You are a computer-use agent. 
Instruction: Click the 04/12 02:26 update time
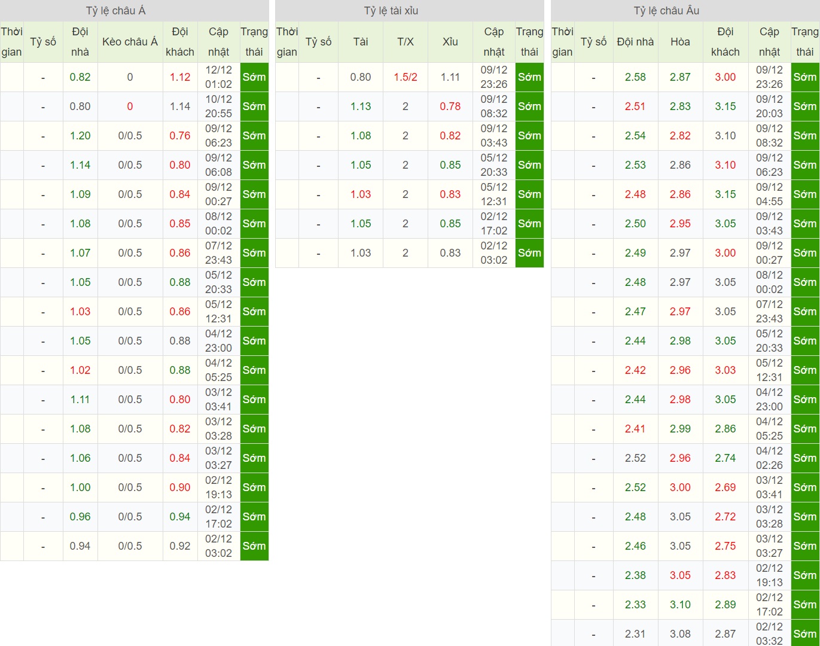(769, 458)
